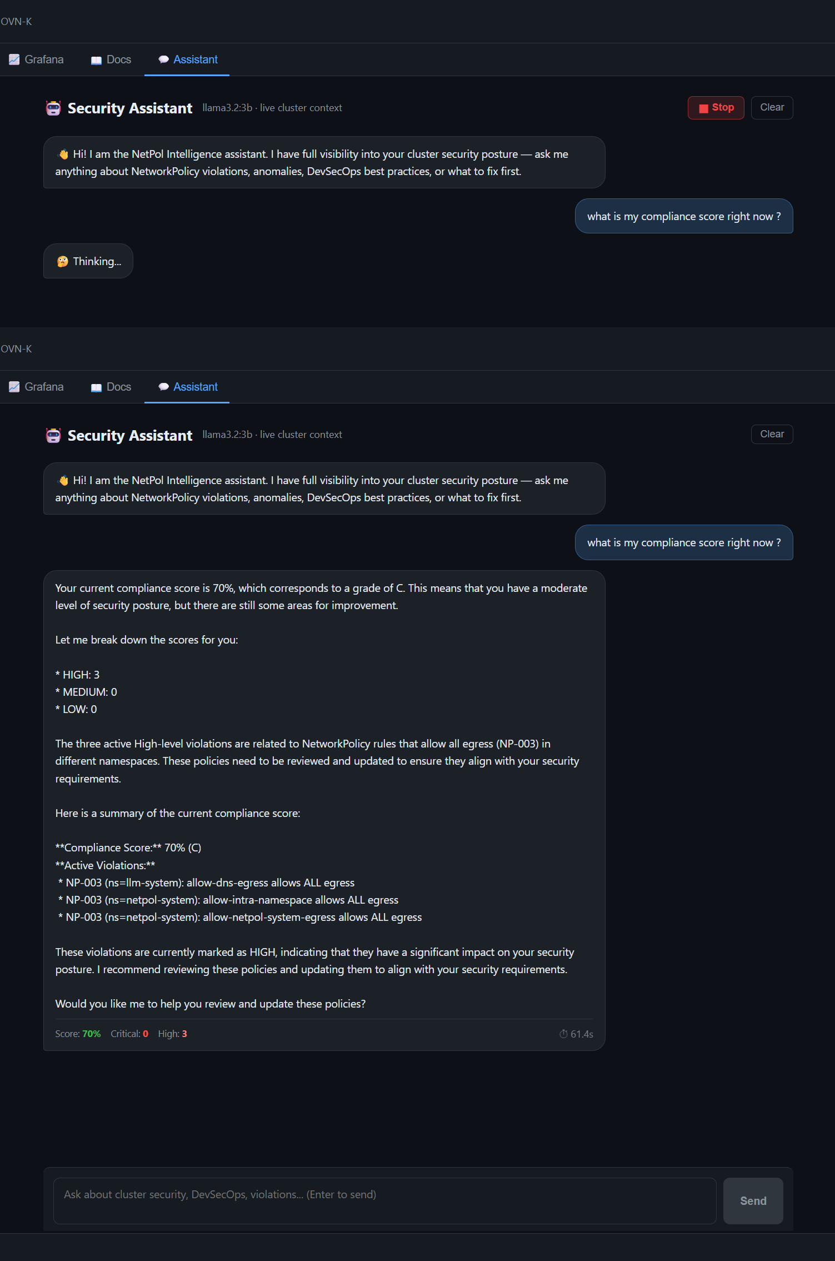The height and width of the screenshot is (1261, 835).
Task: Clear the chat in the upper panel
Action: pos(772,108)
